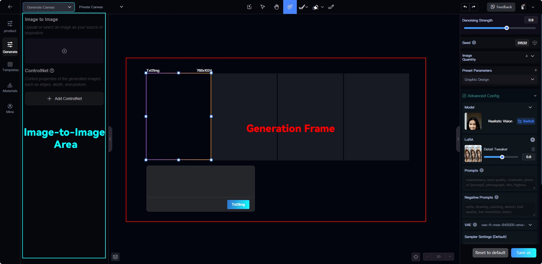
Task: Activate the hand pan tool
Action: point(276,7)
